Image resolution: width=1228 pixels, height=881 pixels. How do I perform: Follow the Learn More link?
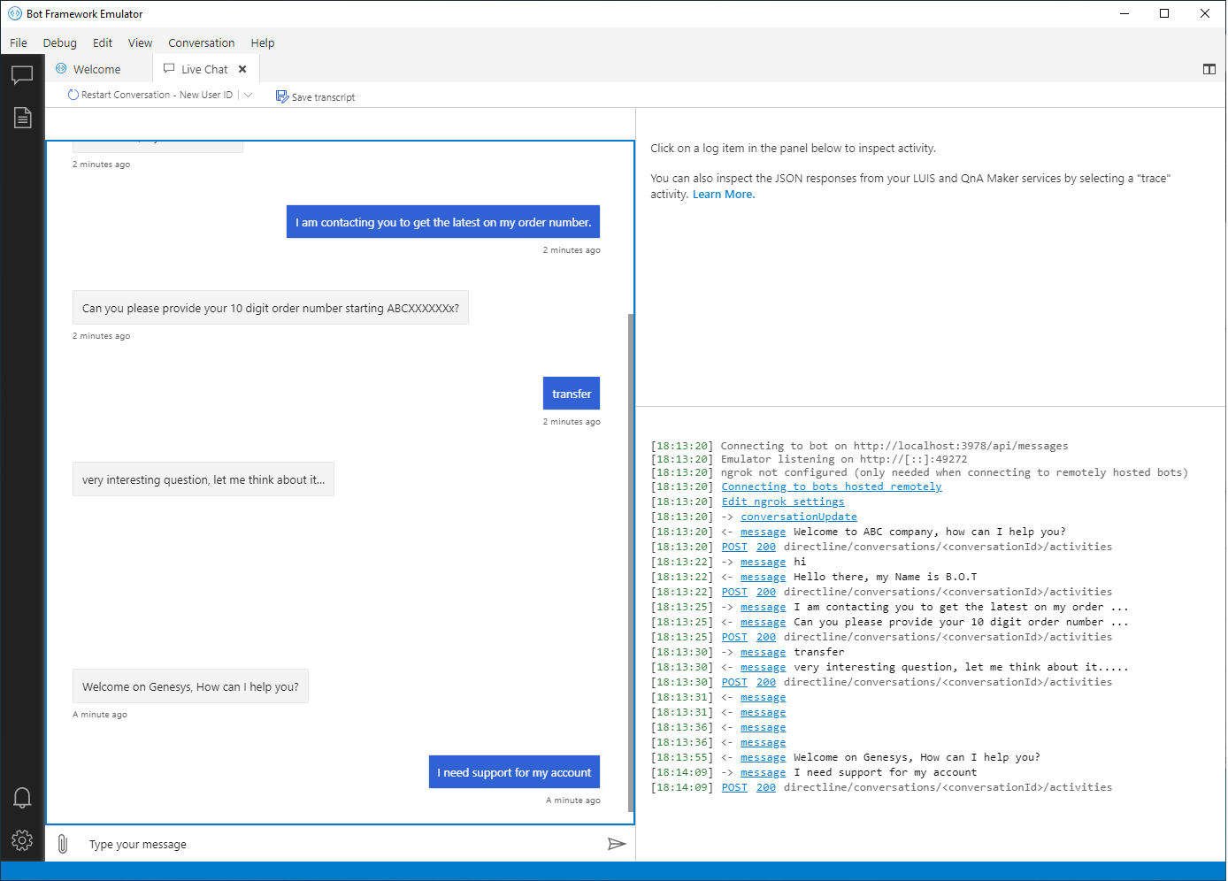pos(724,195)
